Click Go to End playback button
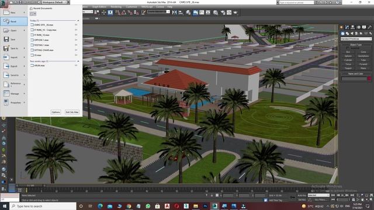This screenshot has width=374, height=210. pos(352,195)
